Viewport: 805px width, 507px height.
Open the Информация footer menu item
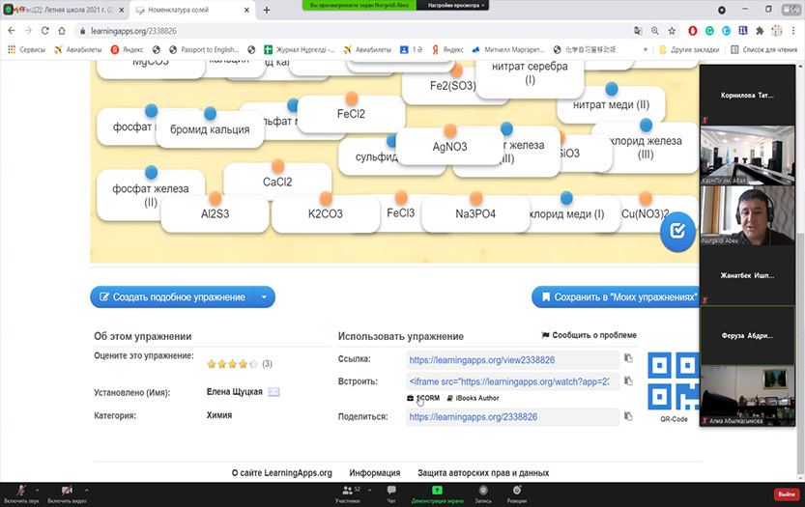tap(375, 473)
